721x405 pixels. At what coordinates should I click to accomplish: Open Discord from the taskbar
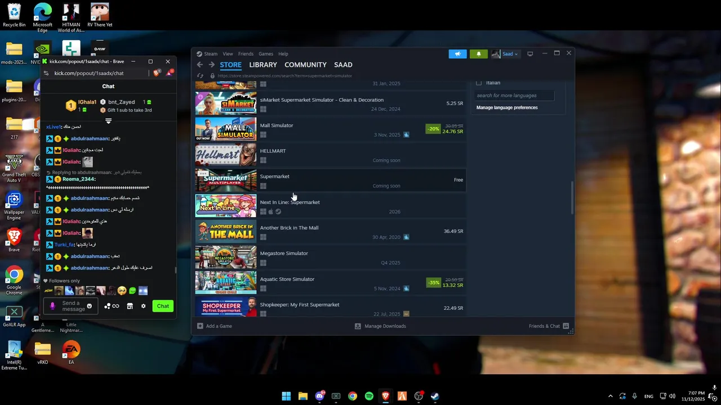pos(319,396)
